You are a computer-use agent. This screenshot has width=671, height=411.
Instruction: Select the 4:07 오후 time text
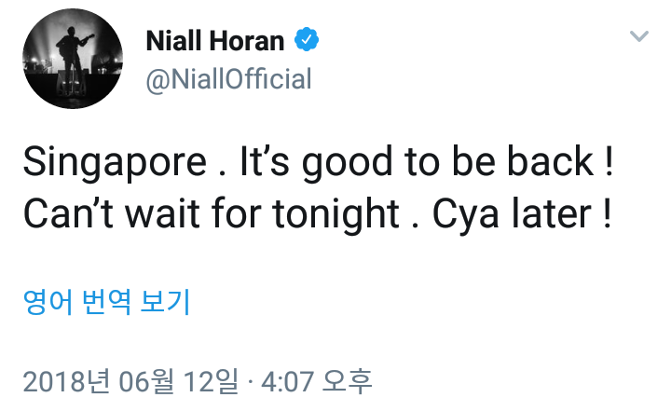(x=316, y=381)
